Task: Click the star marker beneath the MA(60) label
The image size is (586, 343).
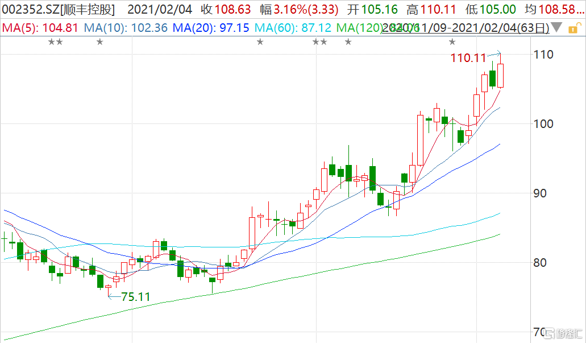Action: (x=260, y=42)
